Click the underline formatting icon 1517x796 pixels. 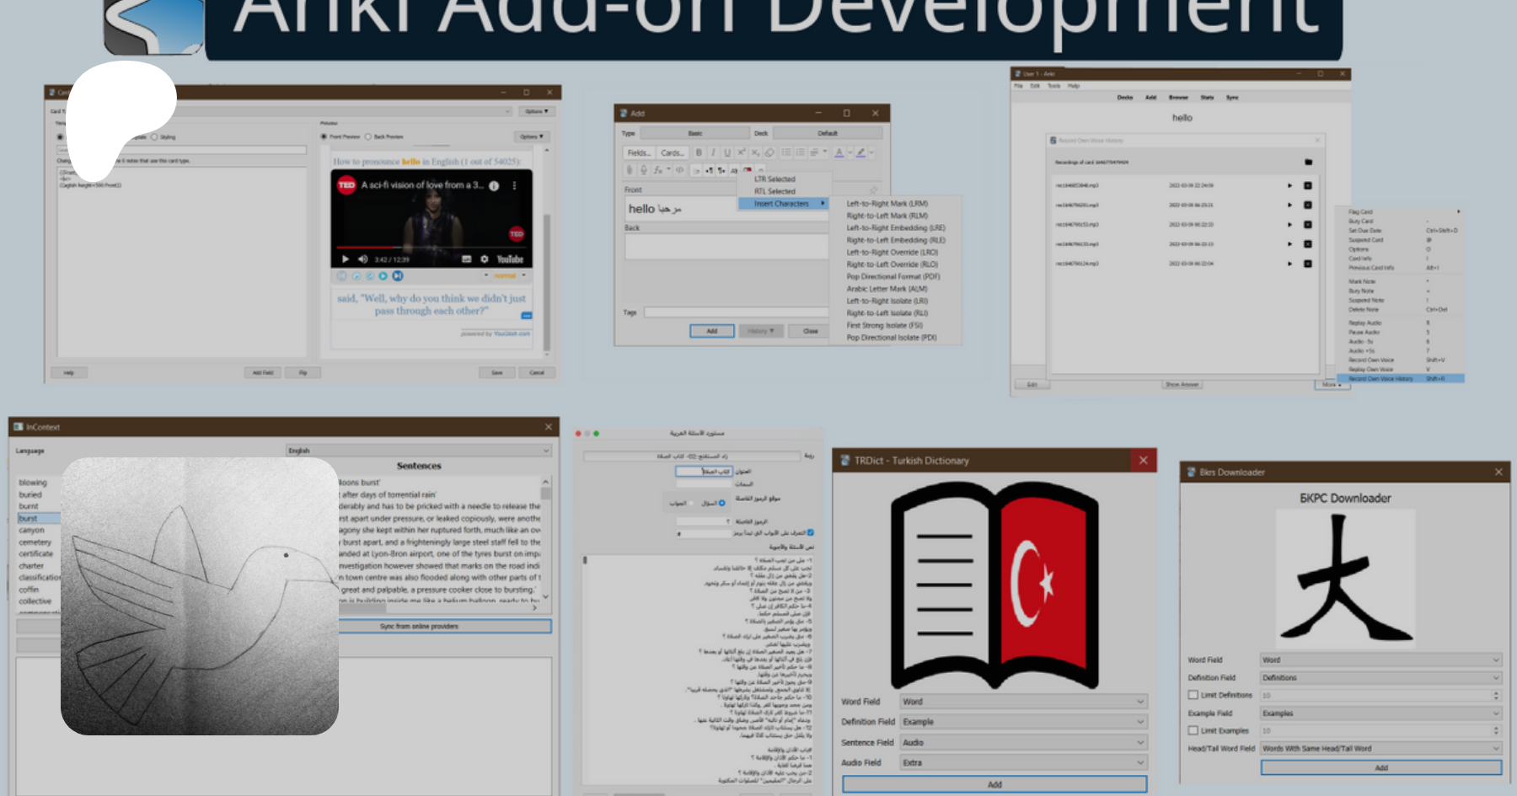click(726, 152)
